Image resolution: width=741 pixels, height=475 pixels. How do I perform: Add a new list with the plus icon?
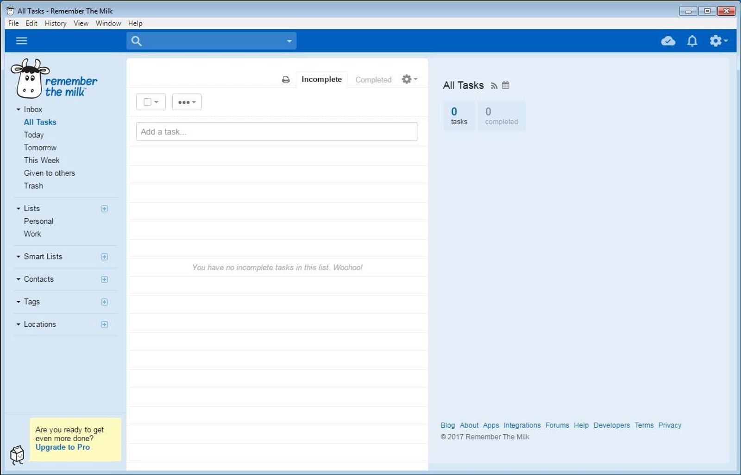[104, 209]
